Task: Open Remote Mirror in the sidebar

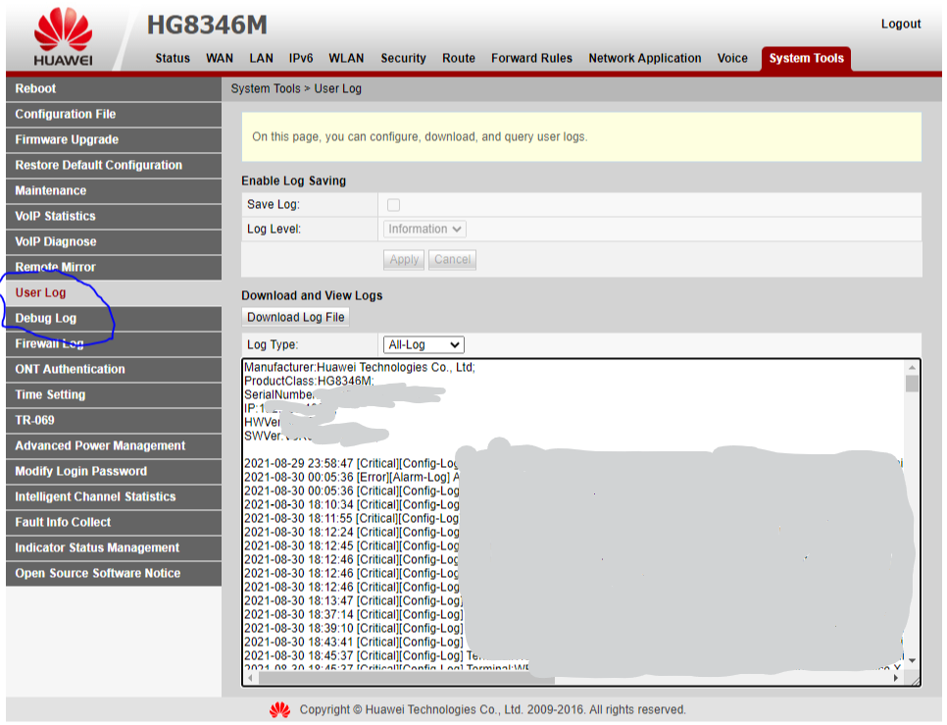Action: 114,267
